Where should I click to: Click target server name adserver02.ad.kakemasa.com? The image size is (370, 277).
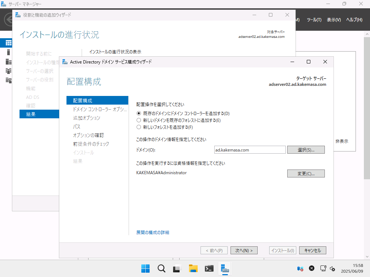(x=297, y=84)
